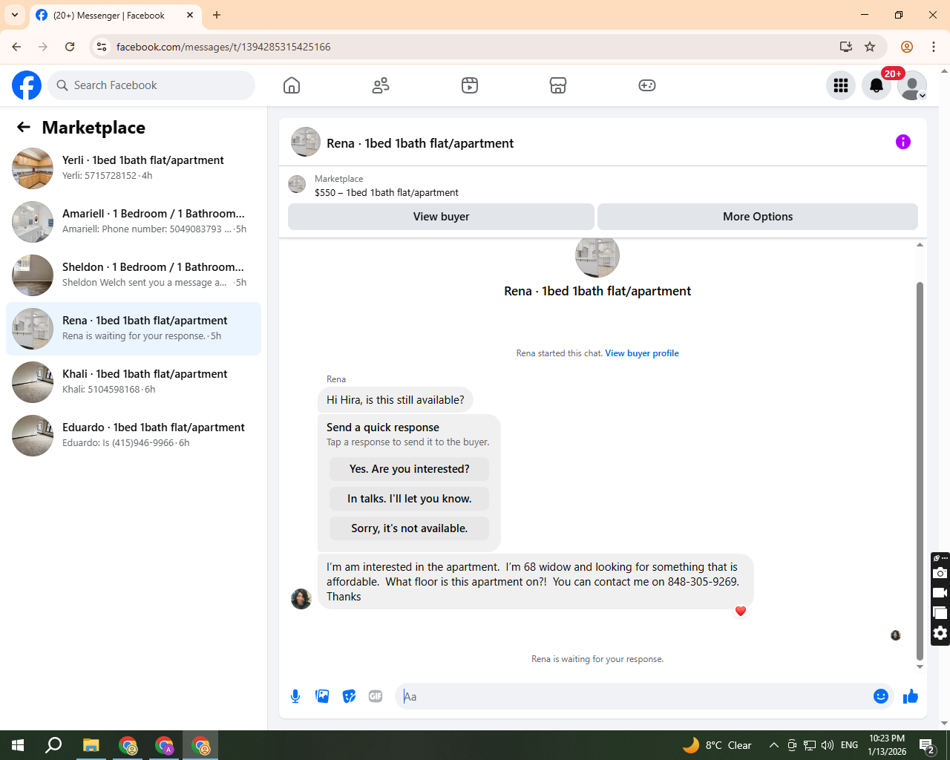Open Windows Start menu
Viewport: 950px width, 760px height.
click(x=18, y=745)
